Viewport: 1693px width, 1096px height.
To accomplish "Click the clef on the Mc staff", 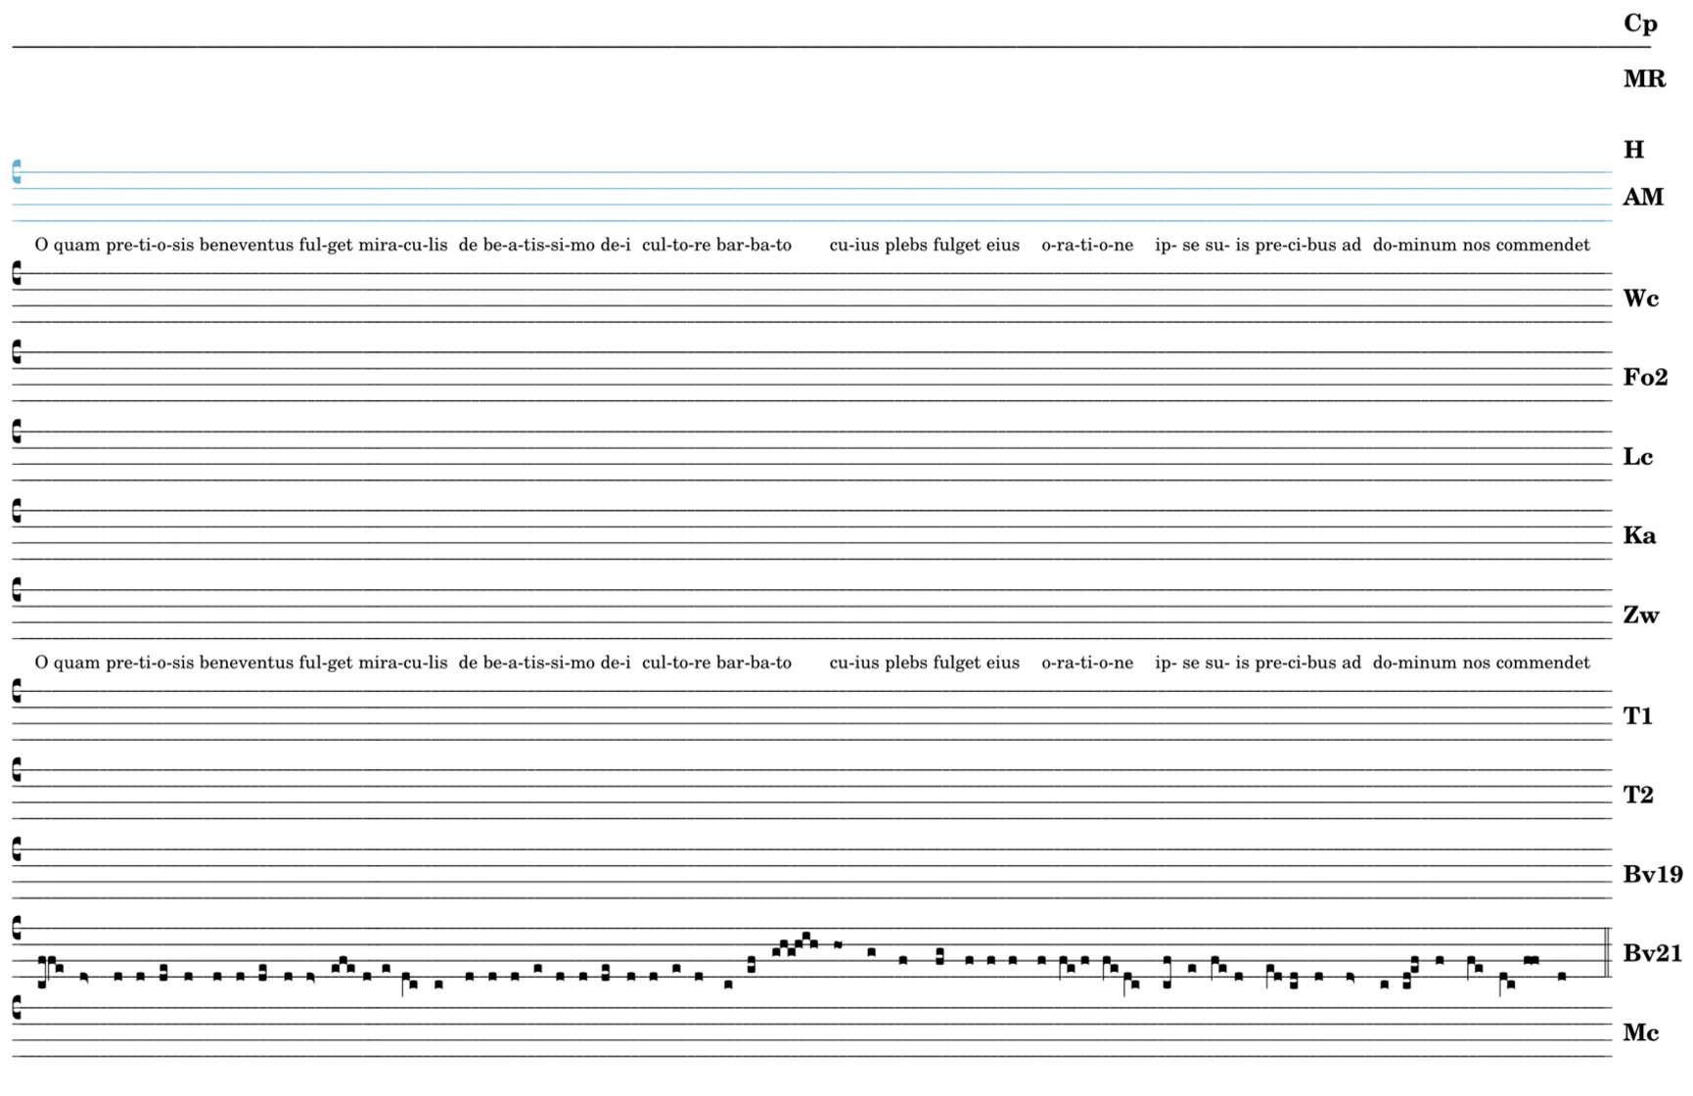I will pyautogui.click(x=17, y=1007).
